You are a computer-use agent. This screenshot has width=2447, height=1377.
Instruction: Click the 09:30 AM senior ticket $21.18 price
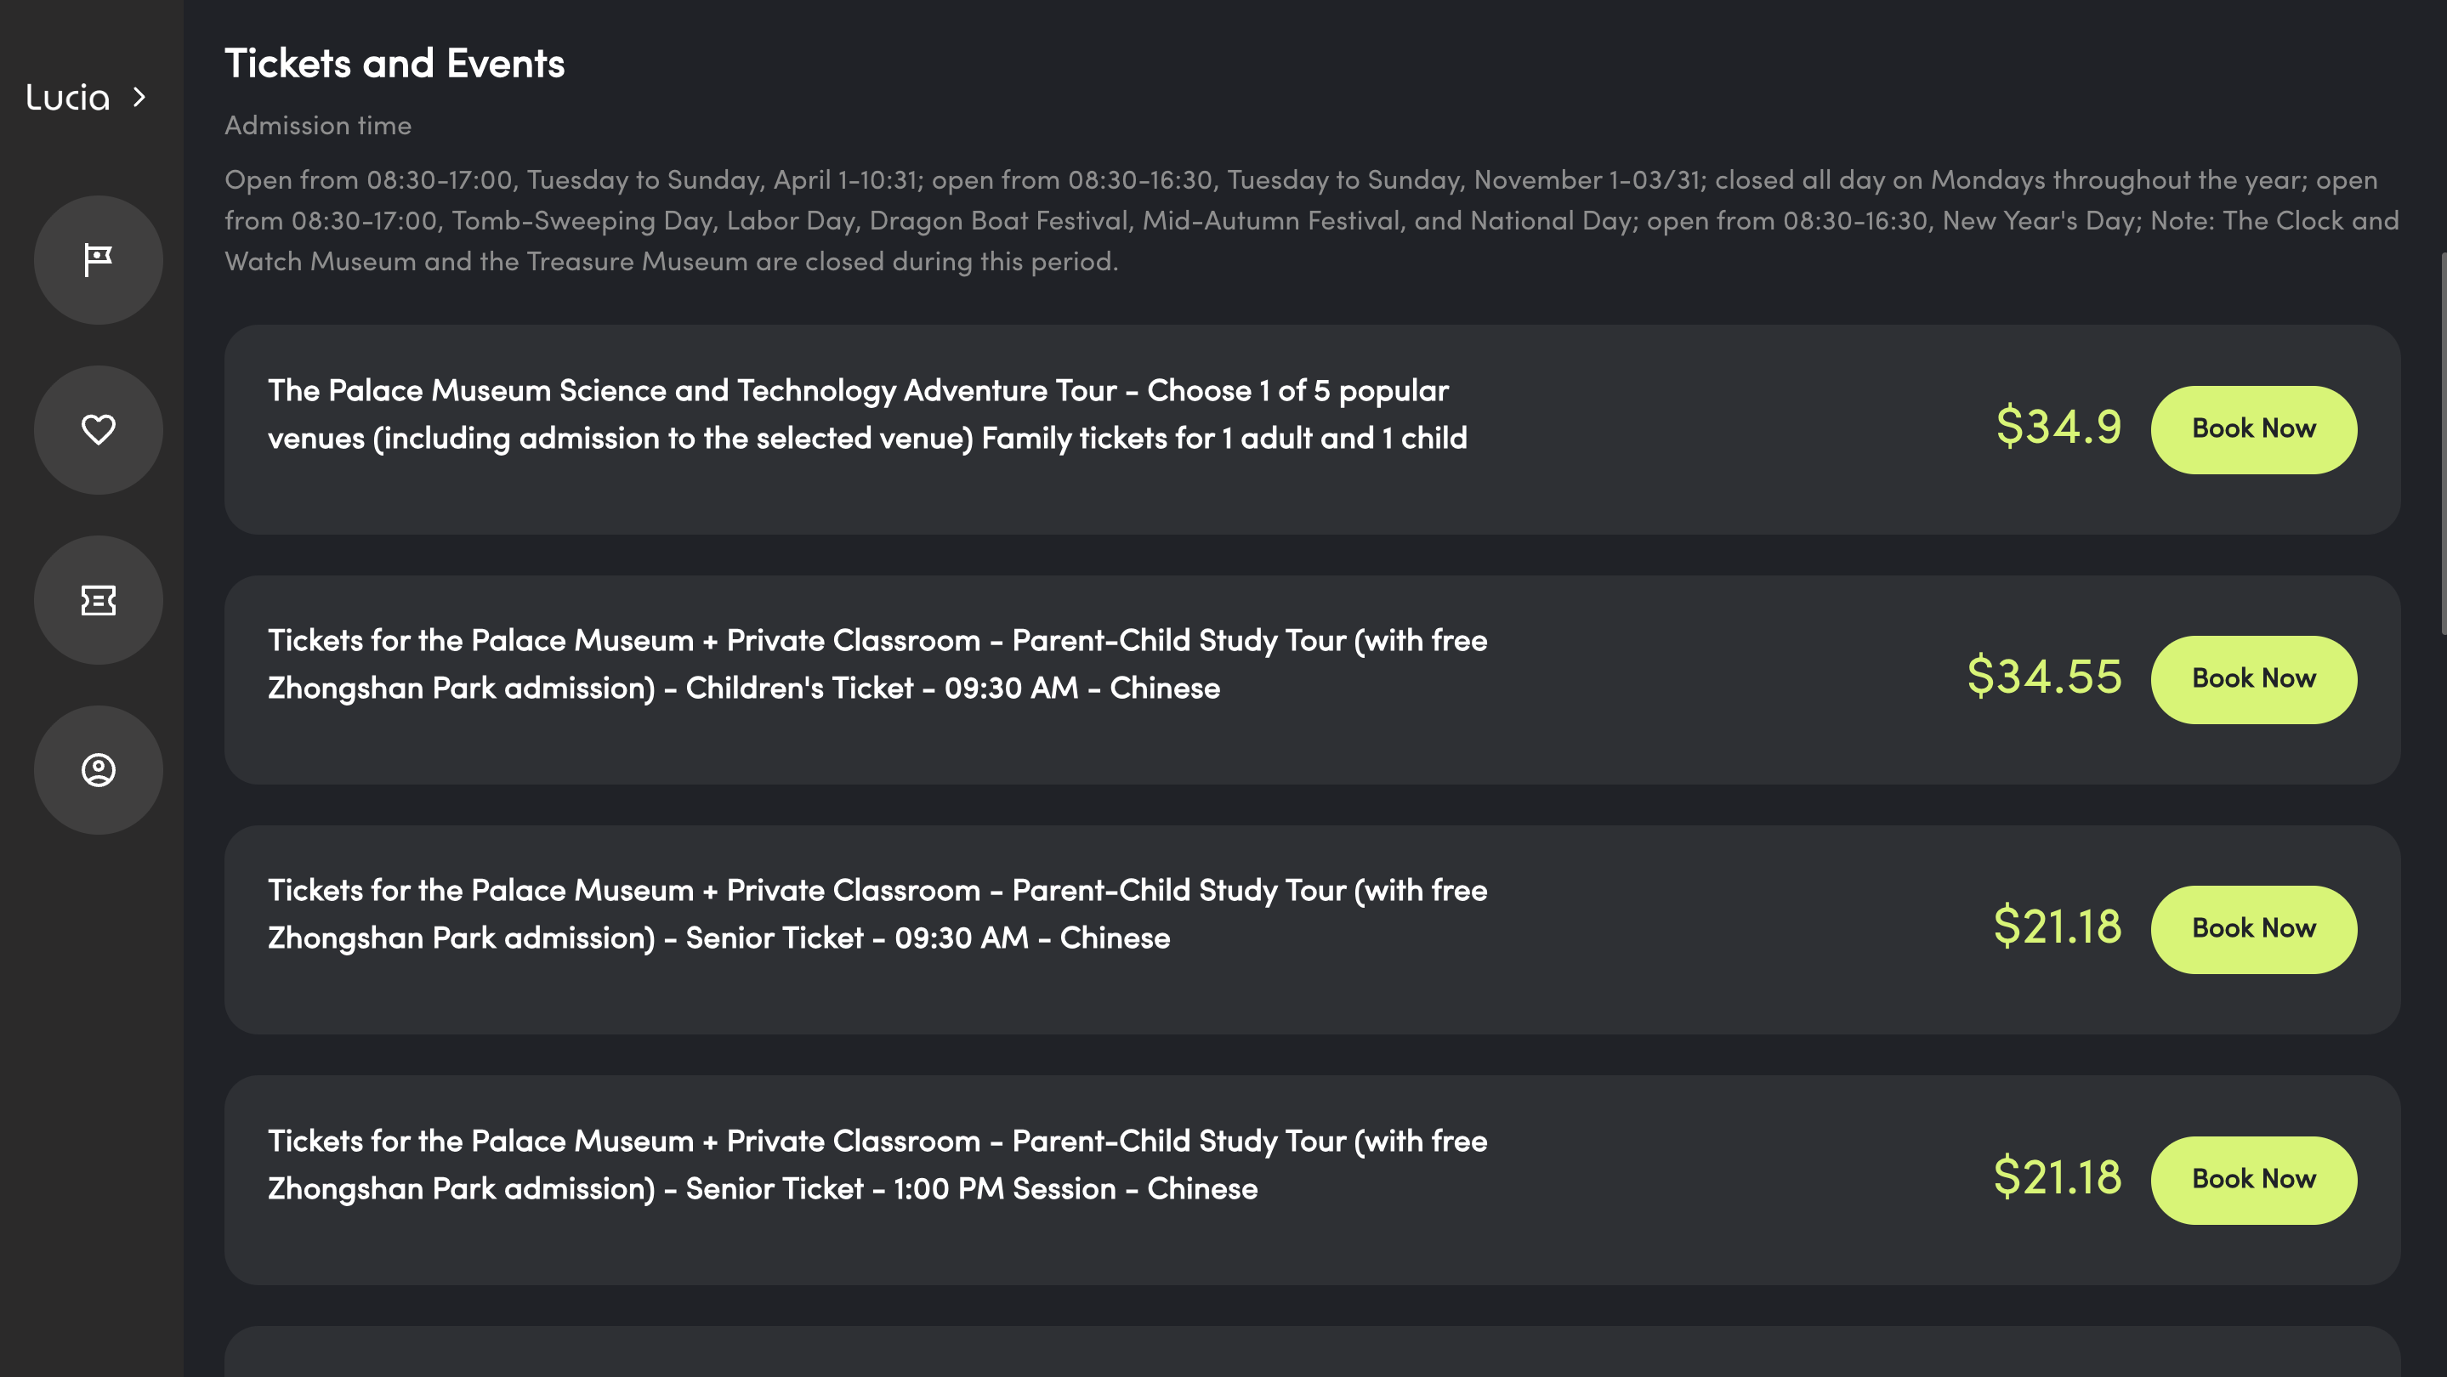pyautogui.click(x=2058, y=926)
